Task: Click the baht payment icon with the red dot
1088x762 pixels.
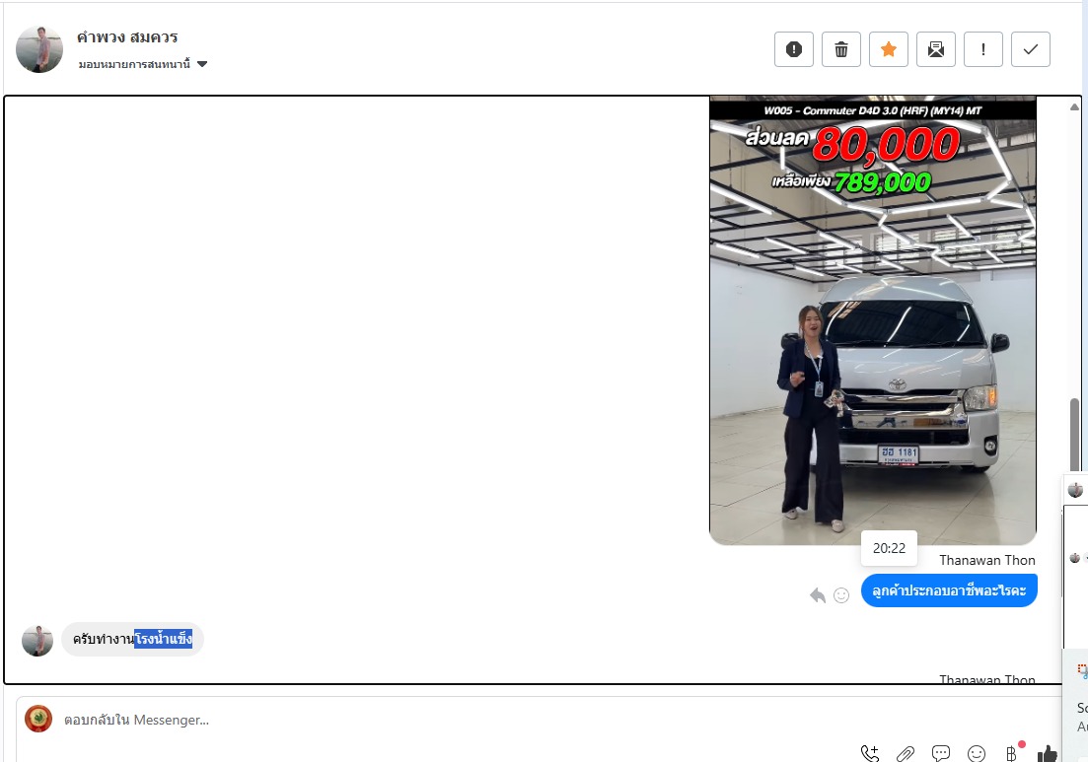Action: click(x=1012, y=752)
